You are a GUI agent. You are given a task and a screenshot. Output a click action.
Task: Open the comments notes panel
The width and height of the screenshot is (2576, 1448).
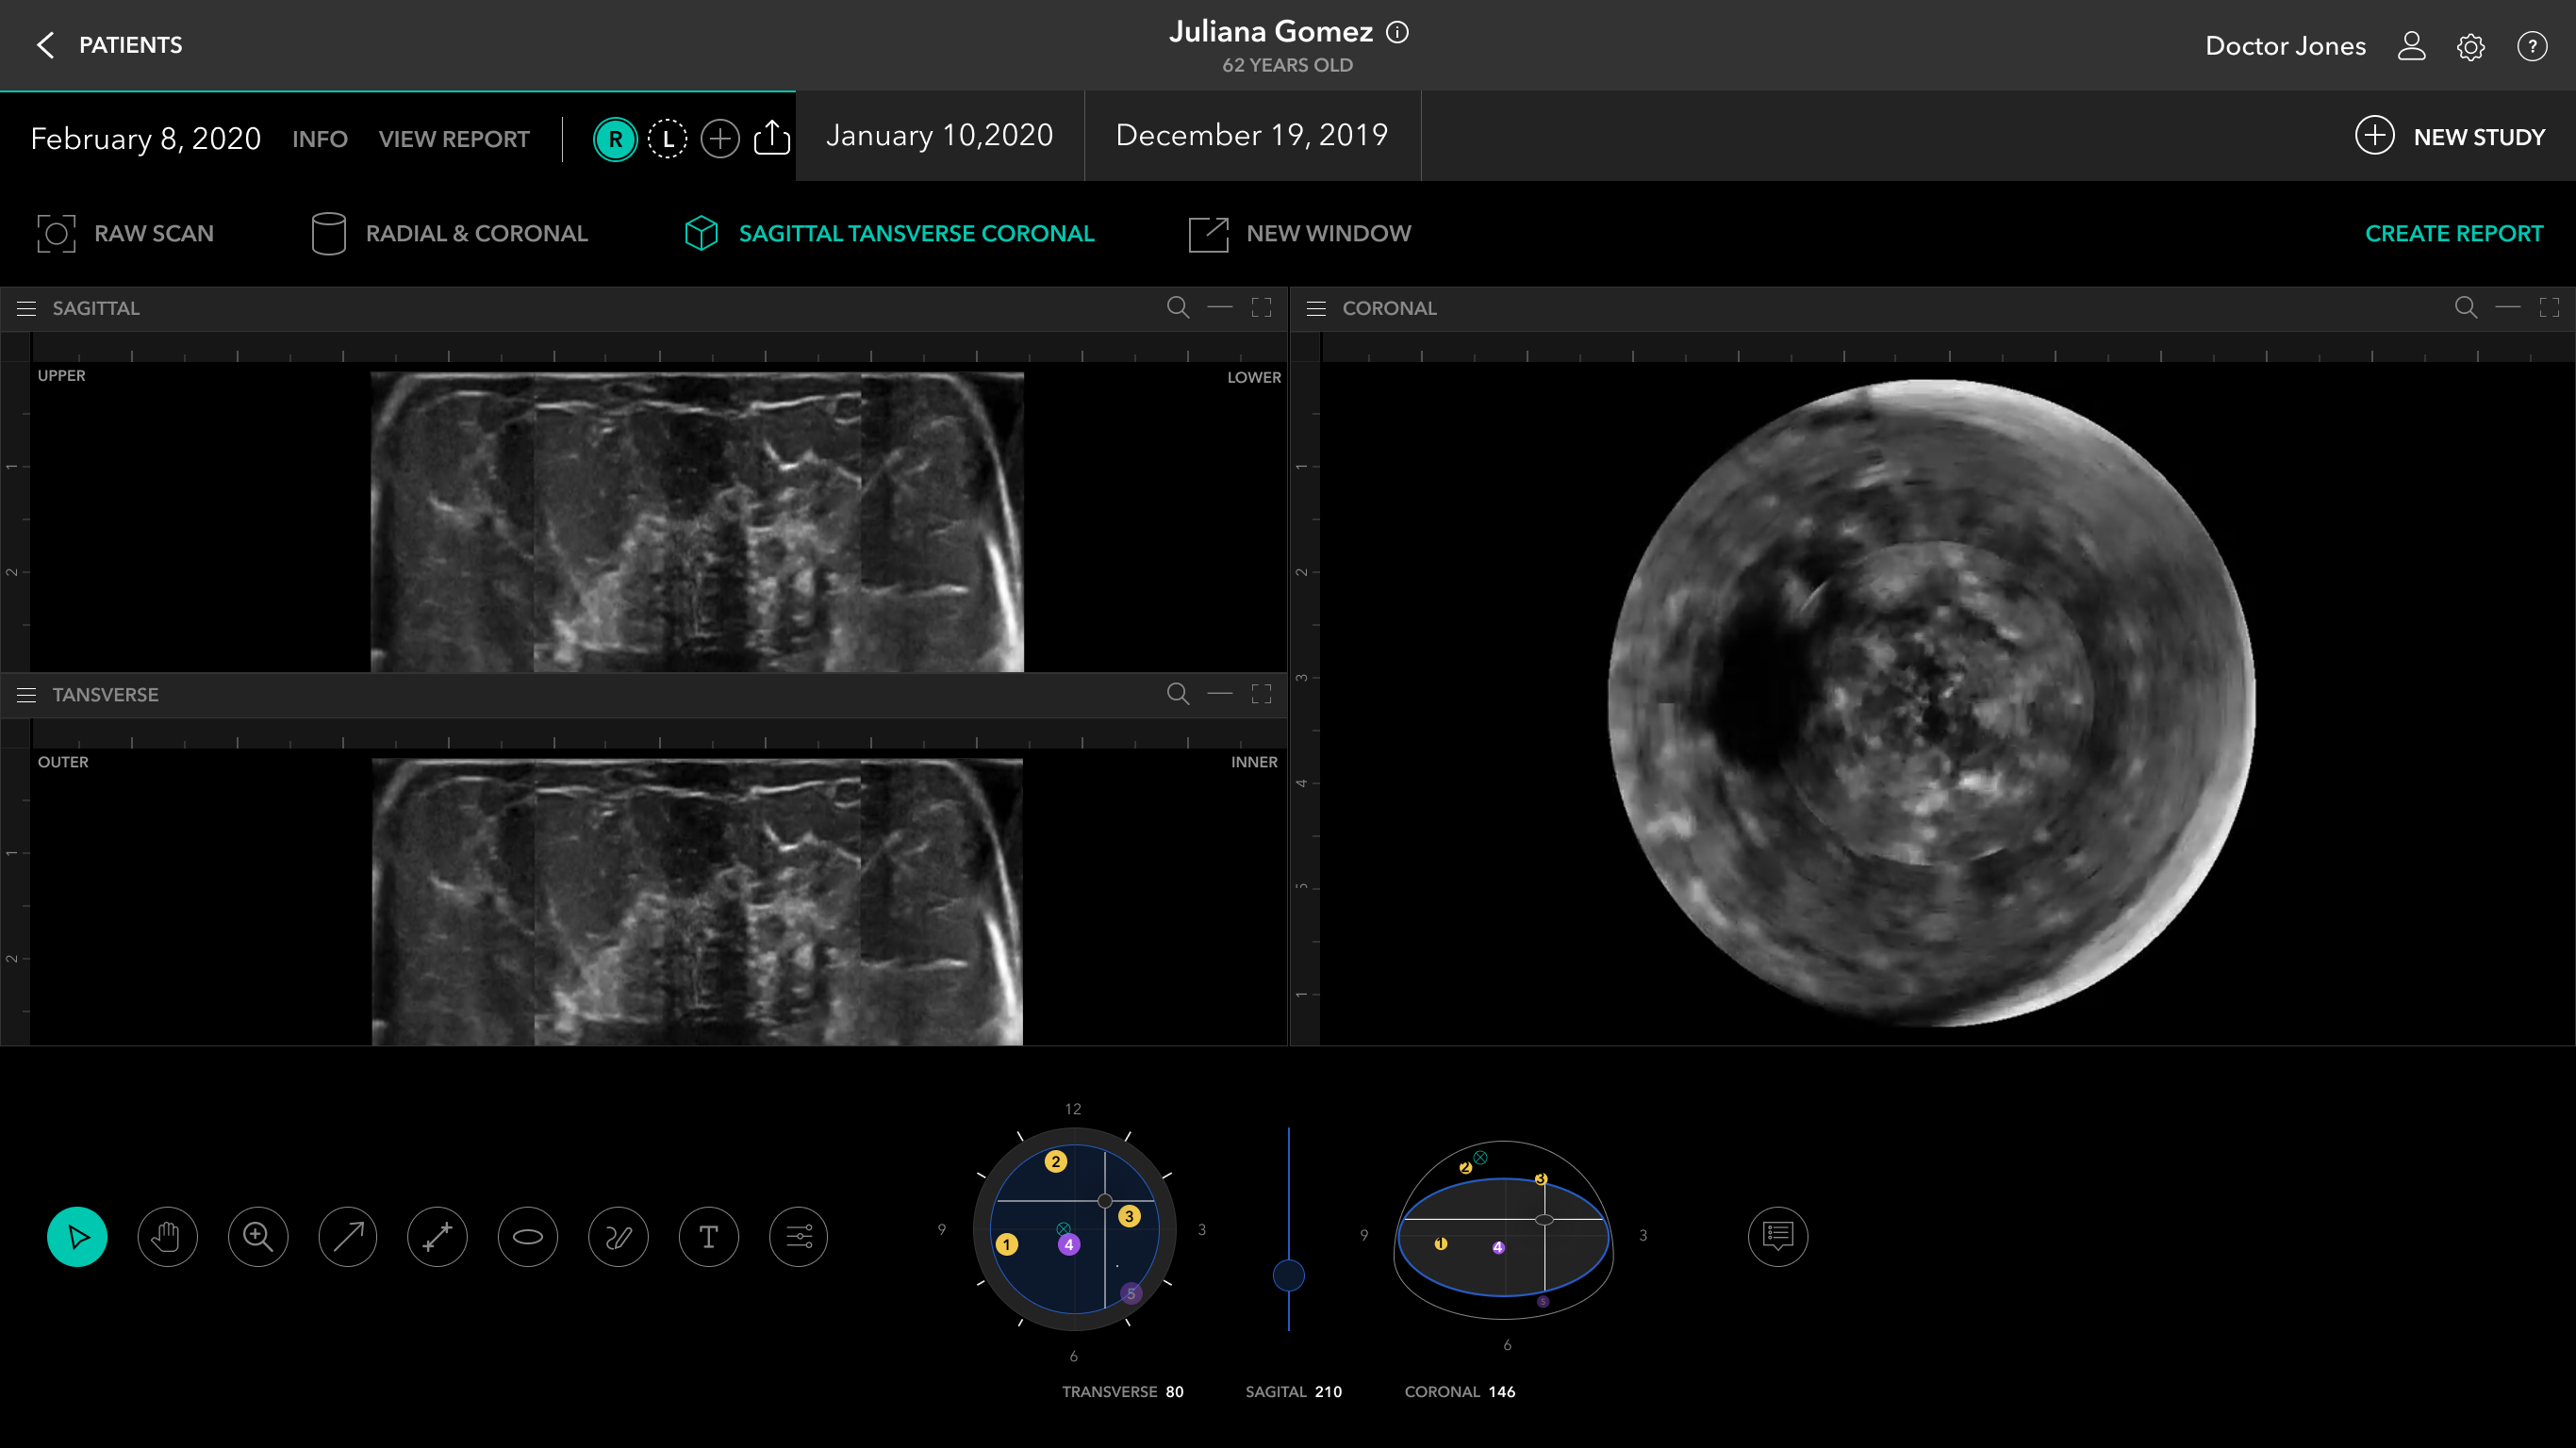click(1777, 1237)
